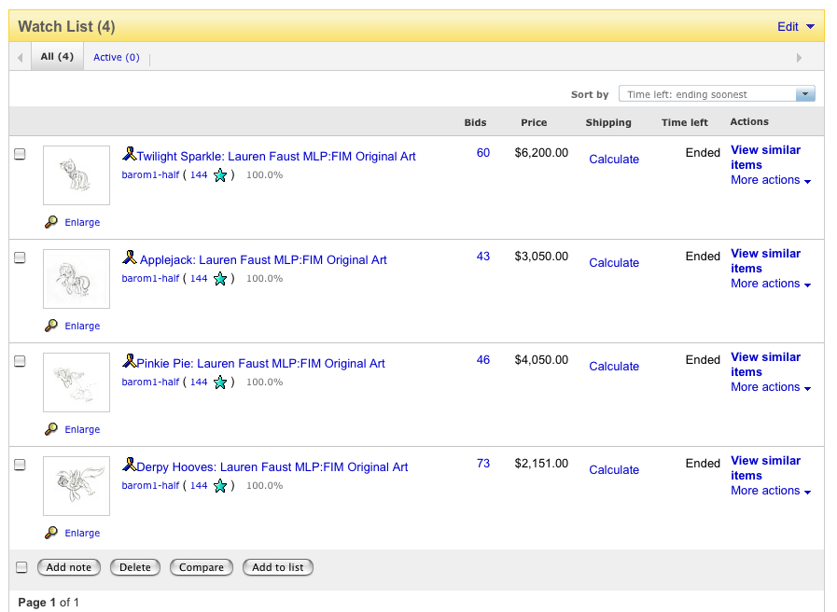Check the Pinkie Pie item checkbox
The width and height of the screenshot is (837, 612).
(x=20, y=361)
